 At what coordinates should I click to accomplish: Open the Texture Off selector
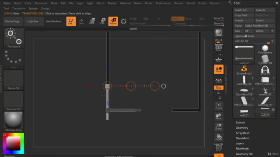pyautogui.click(x=14, y=101)
